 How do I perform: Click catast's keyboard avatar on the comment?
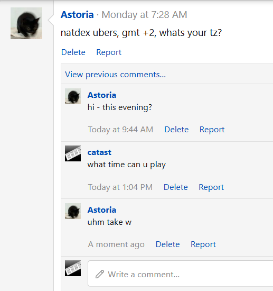(73, 153)
